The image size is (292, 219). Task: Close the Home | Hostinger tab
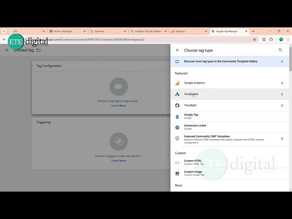coord(84,31)
